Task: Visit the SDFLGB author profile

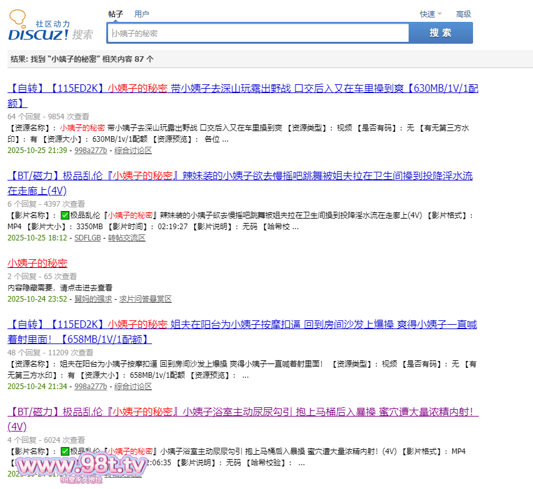Action: click(x=88, y=238)
